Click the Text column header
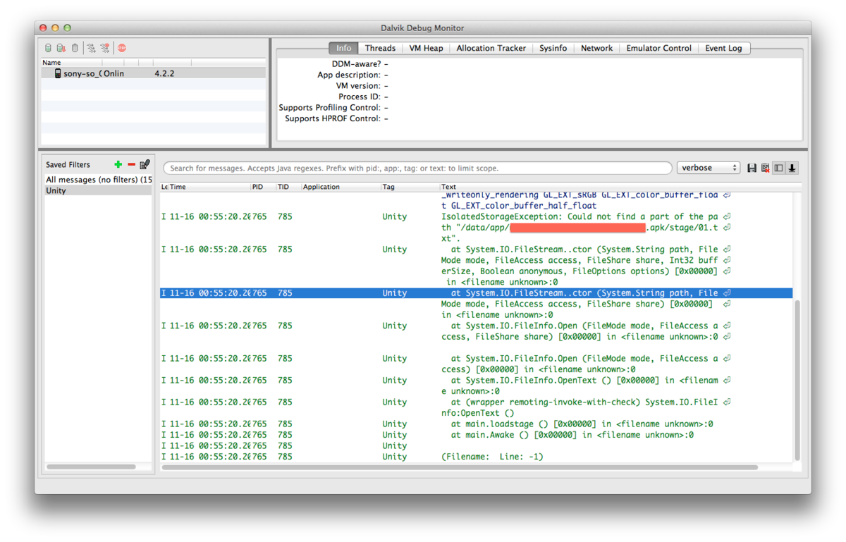Viewport: 846px width, 542px height. (x=617, y=187)
